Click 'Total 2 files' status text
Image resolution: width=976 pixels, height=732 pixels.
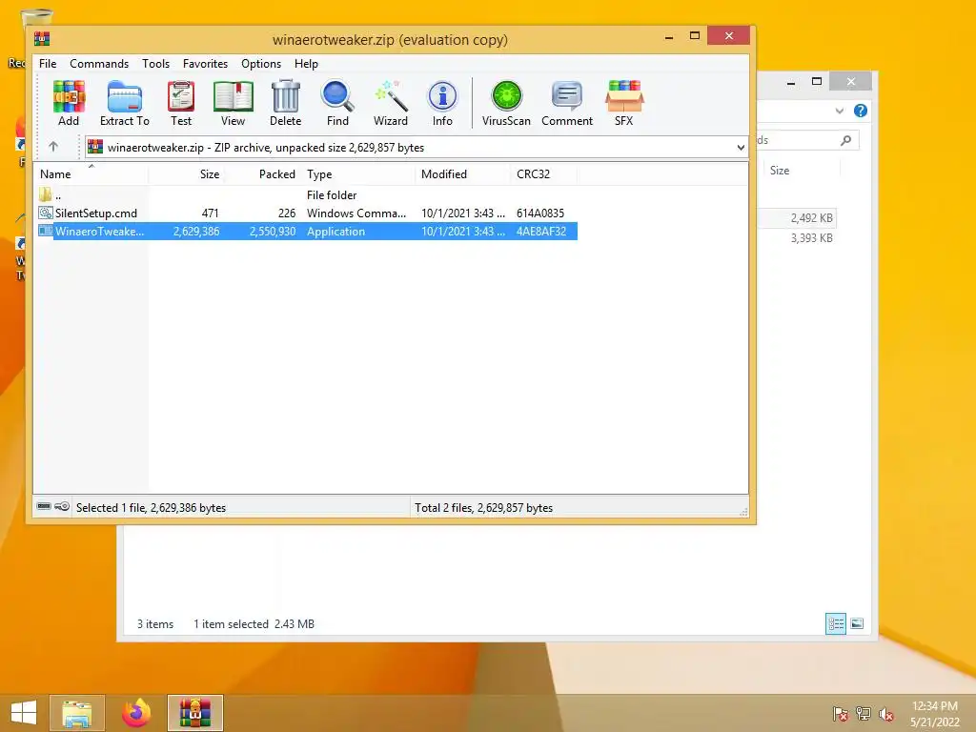tap(483, 507)
